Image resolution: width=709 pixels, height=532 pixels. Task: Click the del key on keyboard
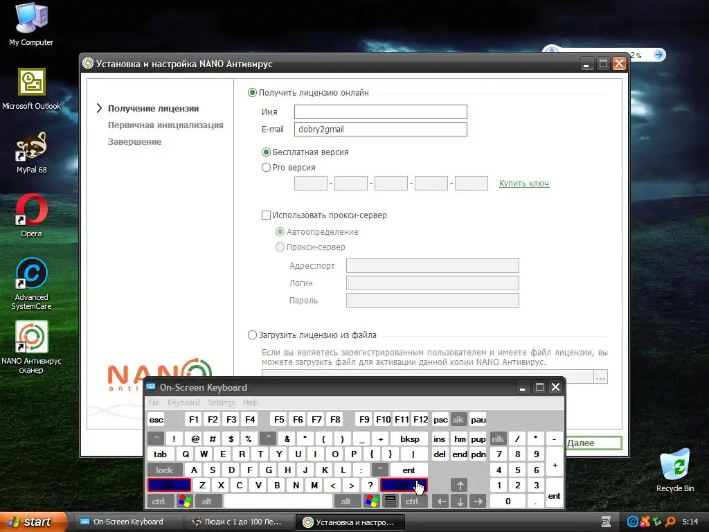440,454
